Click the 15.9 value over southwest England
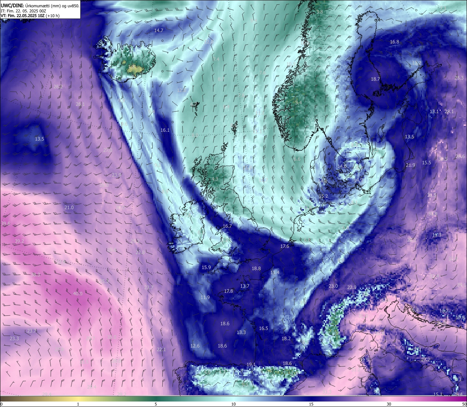The image size is (467, 407). 206,268
